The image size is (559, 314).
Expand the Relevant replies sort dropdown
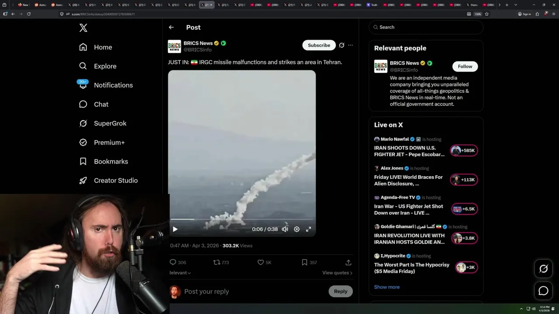coord(180,273)
